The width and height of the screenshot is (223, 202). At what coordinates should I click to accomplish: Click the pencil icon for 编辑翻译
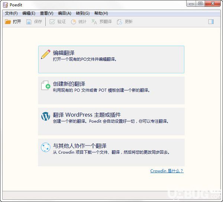click(45, 54)
